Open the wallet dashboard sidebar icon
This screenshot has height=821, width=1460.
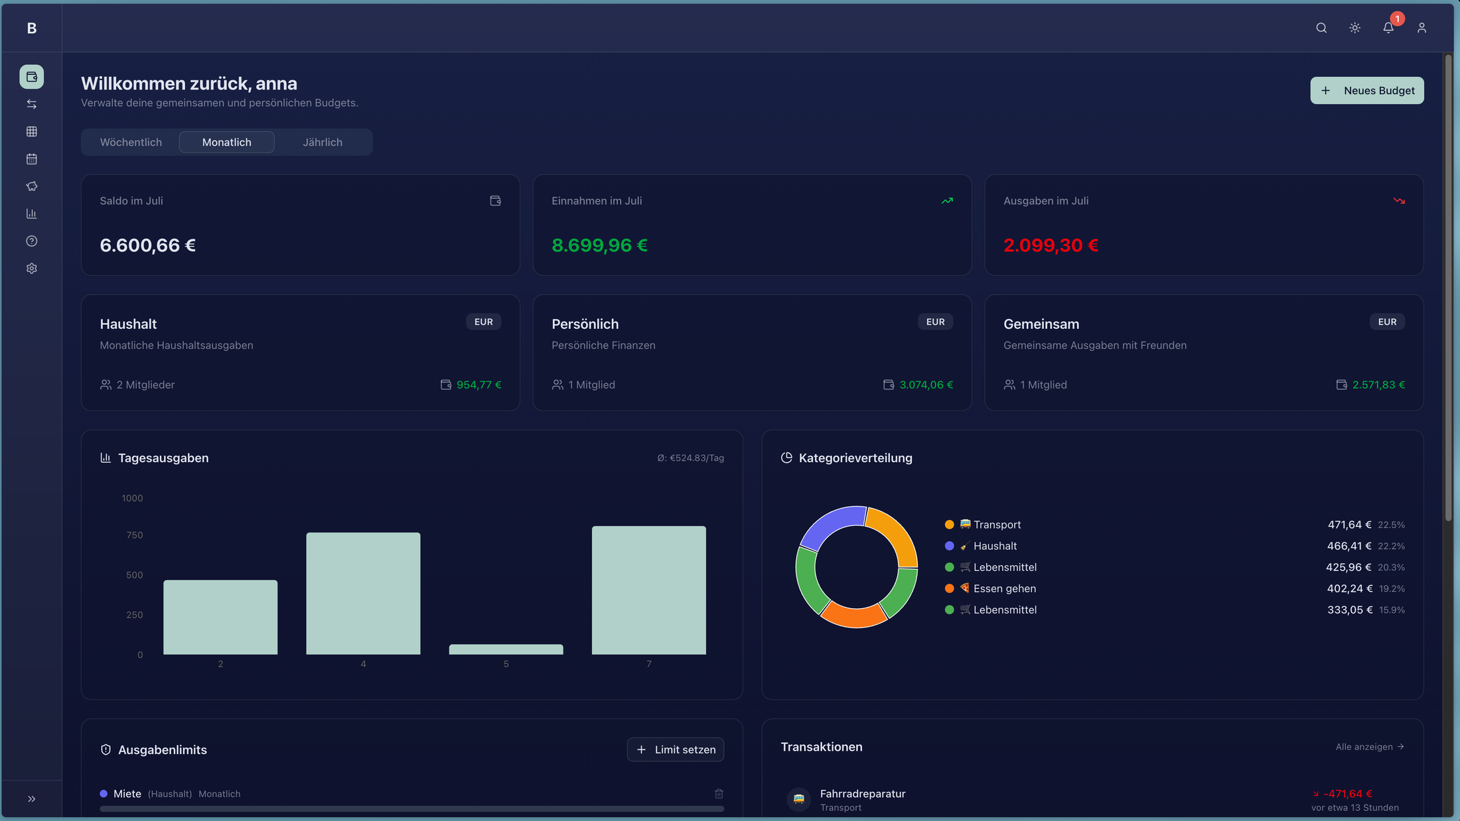coord(31,77)
